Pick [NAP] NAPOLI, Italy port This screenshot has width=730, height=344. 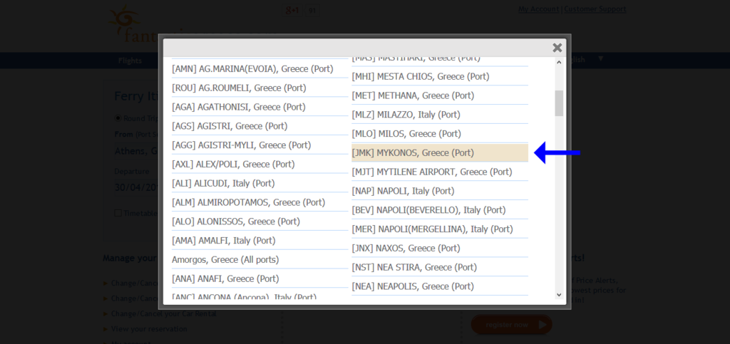440,191
